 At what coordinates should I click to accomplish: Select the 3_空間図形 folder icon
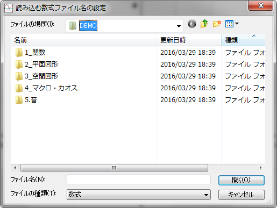click(19, 76)
